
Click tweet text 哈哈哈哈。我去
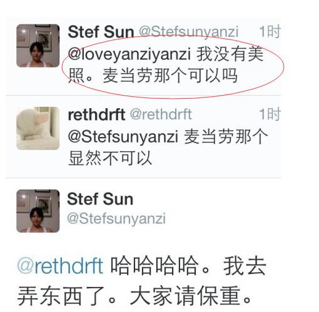tap(188, 266)
